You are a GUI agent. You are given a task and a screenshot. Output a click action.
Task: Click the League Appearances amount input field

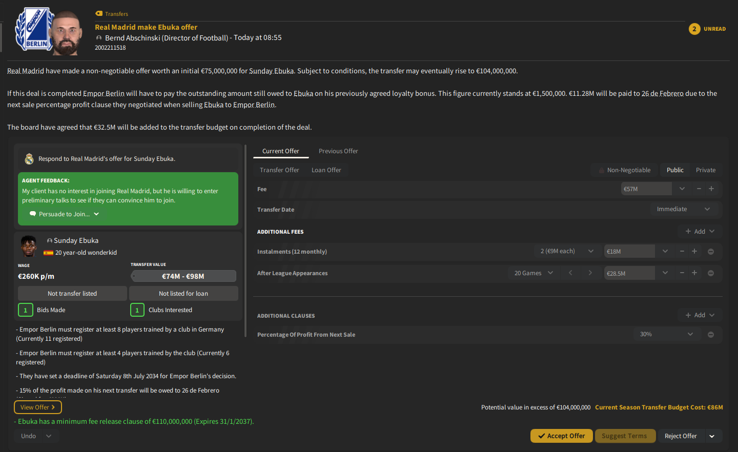(630, 273)
